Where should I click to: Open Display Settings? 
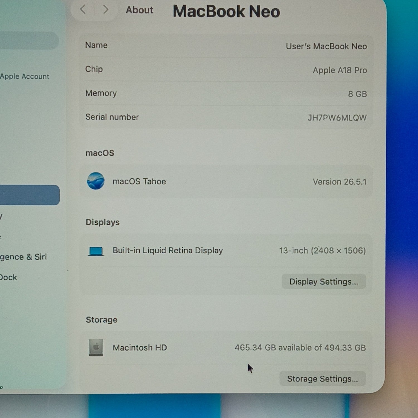(324, 281)
